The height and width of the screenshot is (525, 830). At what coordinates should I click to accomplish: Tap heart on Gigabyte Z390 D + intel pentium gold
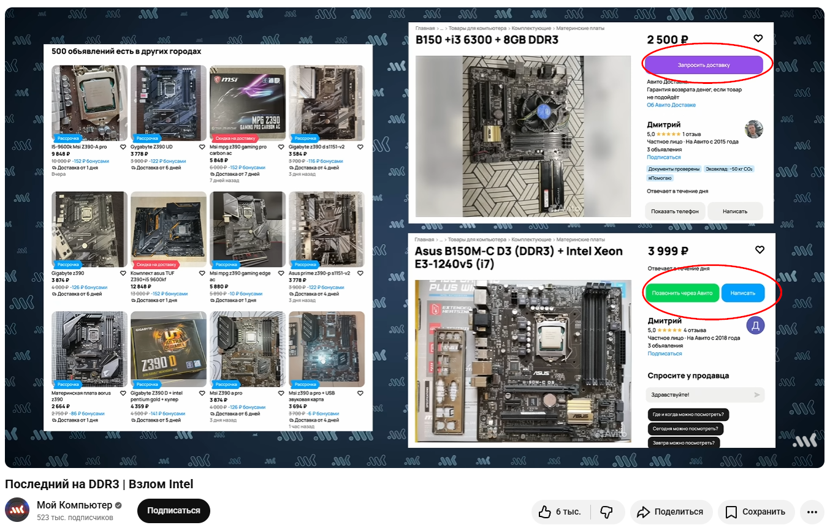tap(202, 393)
